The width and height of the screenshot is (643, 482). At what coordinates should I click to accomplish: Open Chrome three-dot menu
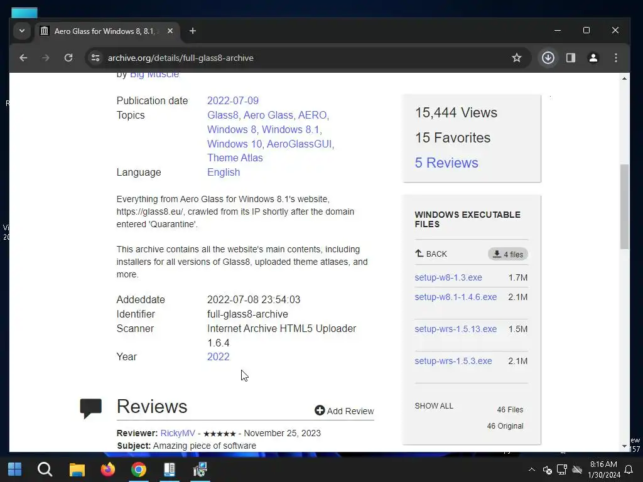point(615,58)
